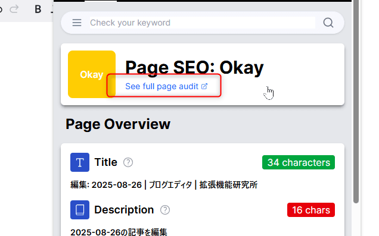Click the yellow Okay score badge
Viewport: 379px width, 236px height.
point(92,74)
